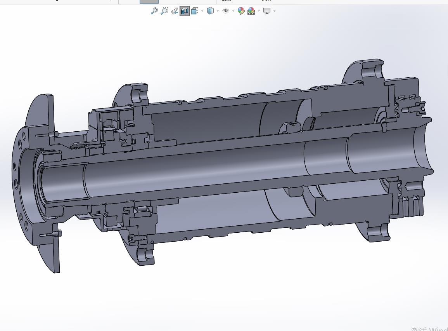Viewport: 448px width, 331px height.
Task: Expand the View Settings dropdown arrow
Action: coord(274,11)
